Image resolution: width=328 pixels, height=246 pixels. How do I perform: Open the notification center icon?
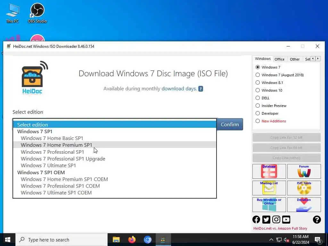[x=318, y=240]
